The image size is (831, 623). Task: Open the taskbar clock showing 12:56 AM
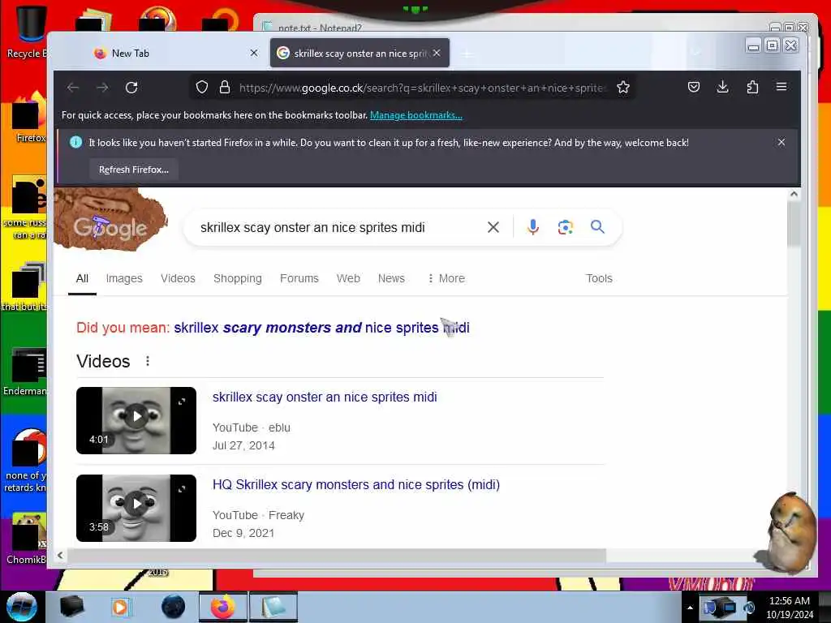tap(790, 608)
